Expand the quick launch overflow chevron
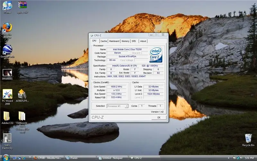The height and width of the screenshot is (161, 257). click(30, 157)
